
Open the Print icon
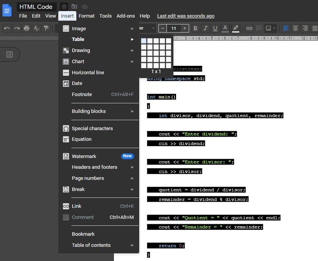click(x=27, y=28)
